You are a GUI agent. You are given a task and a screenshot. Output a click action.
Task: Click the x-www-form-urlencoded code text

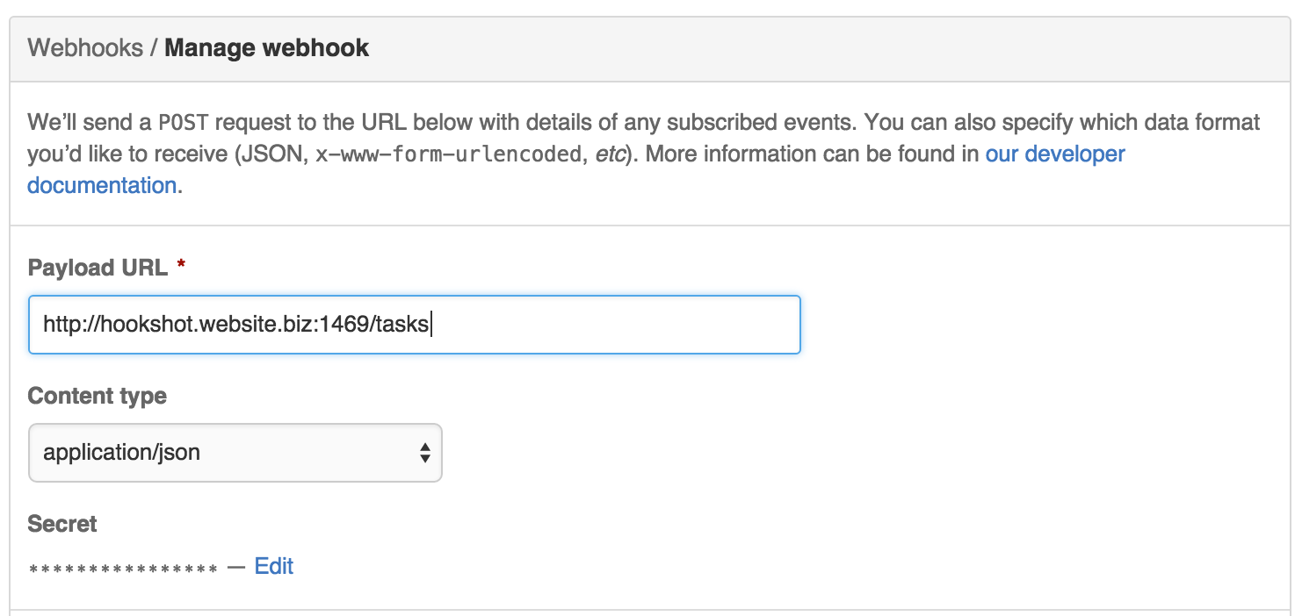449,154
